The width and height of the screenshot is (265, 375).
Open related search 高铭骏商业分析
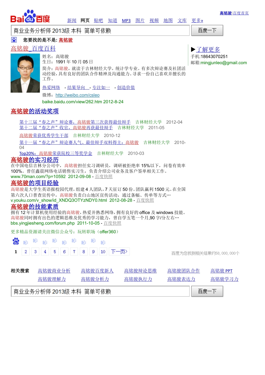tap(54, 271)
